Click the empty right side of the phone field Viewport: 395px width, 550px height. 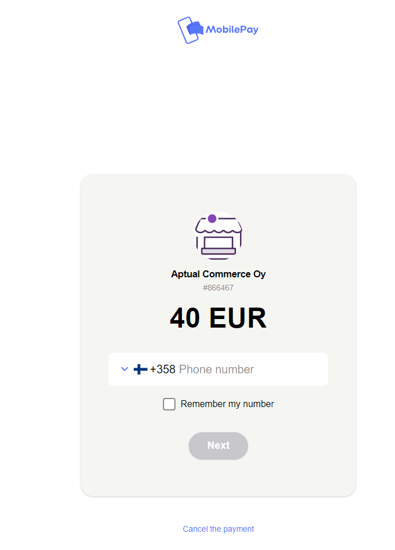pyautogui.click(x=291, y=369)
